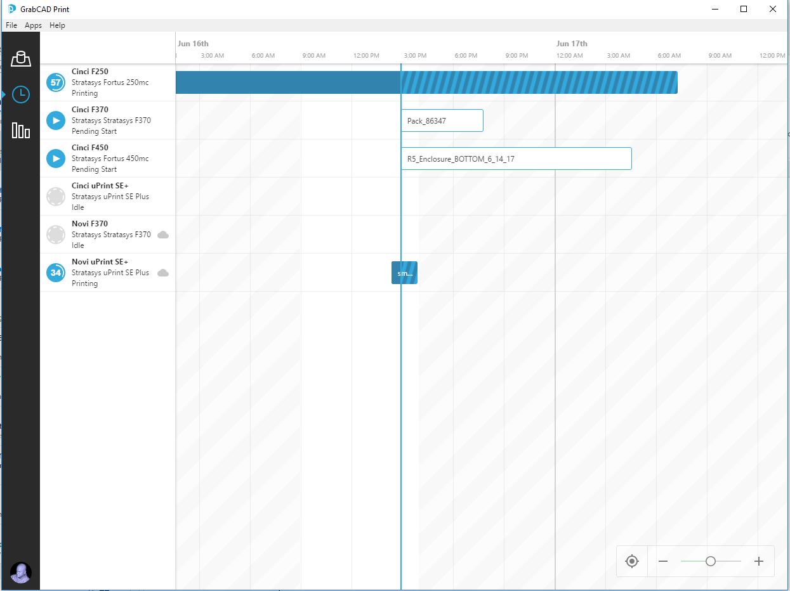Screen dimensions: 790x591
Task: Open the Reports bar chart icon in sidebar
Action: [x=21, y=131]
